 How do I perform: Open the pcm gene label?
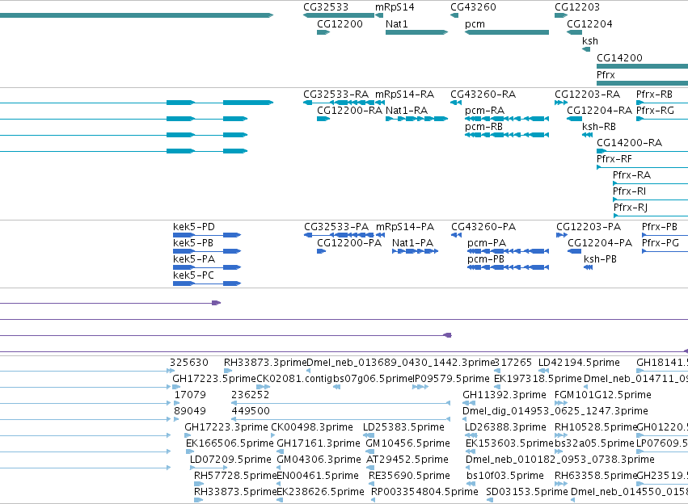[475, 24]
